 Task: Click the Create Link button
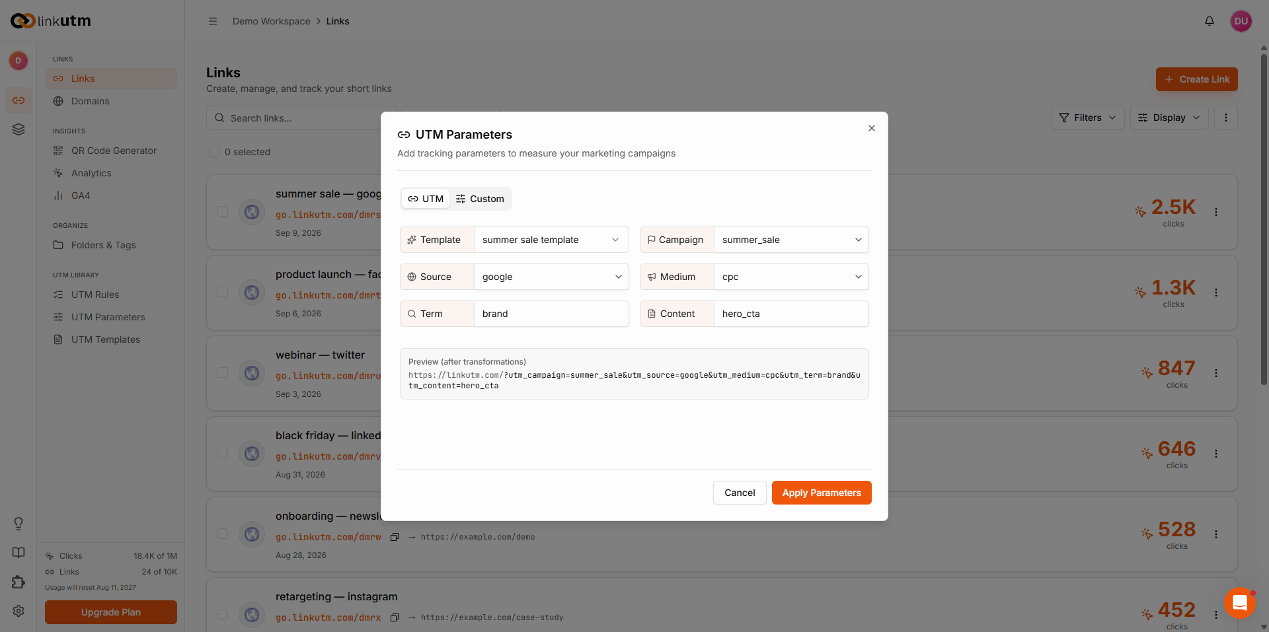pyautogui.click(x=1197, y=79)
